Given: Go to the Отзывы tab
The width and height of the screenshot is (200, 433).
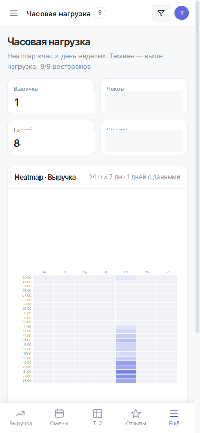Looking at the screenshot, I should (136, 418).
